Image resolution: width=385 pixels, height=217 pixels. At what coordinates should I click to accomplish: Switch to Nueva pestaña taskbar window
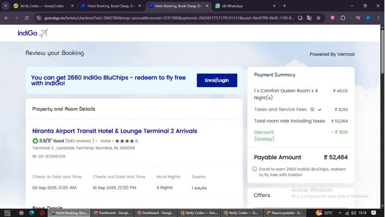tap(285, 213)
